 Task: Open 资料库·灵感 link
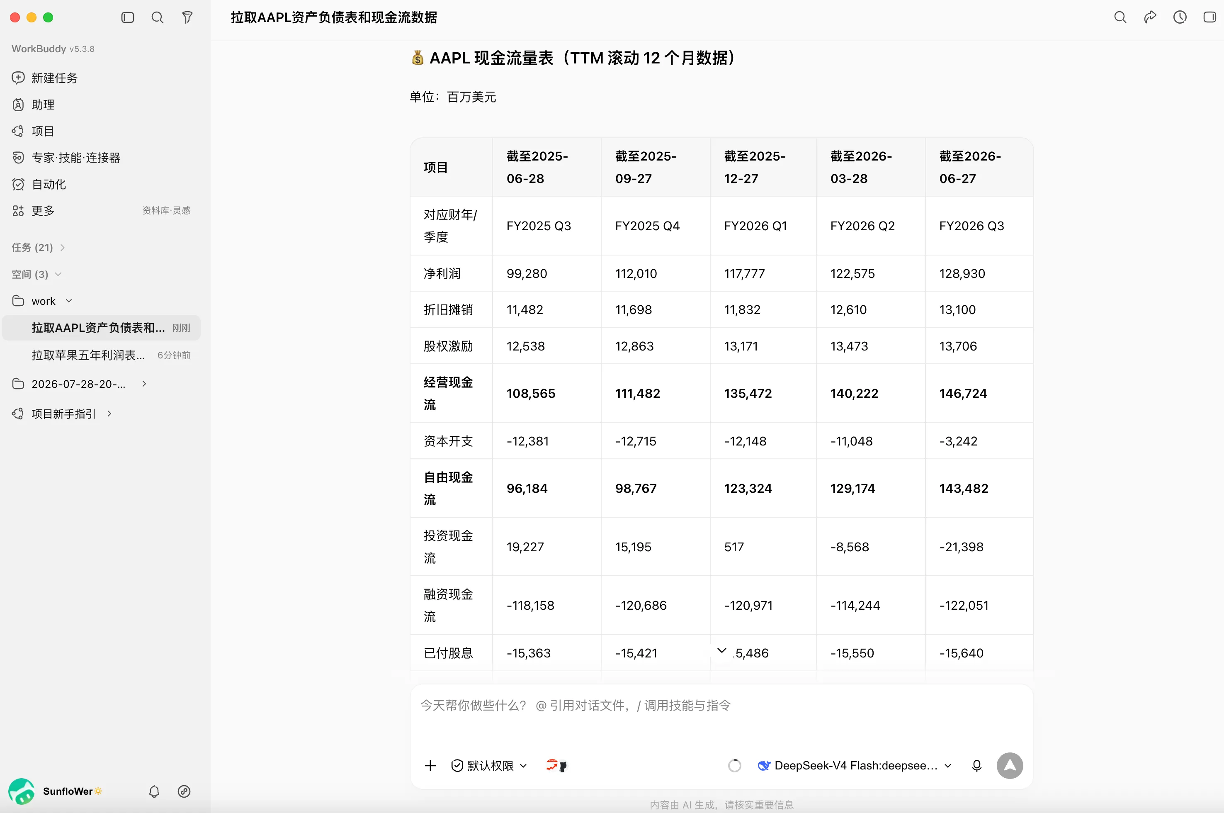(166, 211)
